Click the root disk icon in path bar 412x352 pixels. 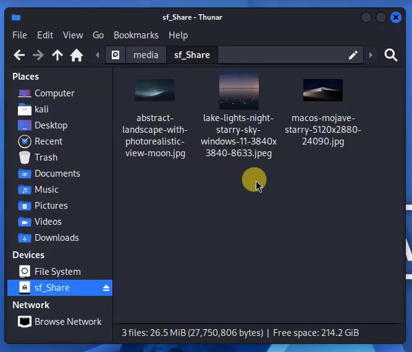click(x=116, y=55)
